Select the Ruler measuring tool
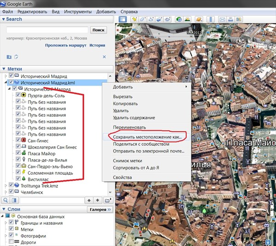Screen dimensions: 276x246 (x=211, y=19)
